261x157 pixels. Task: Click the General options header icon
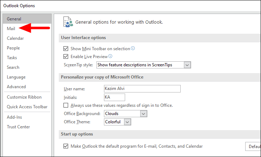[x=67, y=21]
